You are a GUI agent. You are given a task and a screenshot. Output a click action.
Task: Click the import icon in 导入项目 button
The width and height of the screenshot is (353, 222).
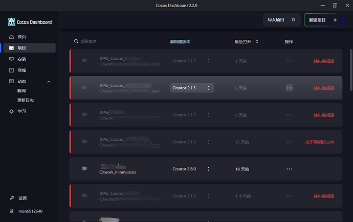click(x=293, y=20)
